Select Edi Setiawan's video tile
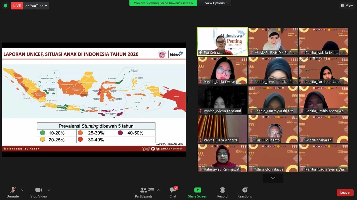Screen dimensions: 357x200 [222, 41]
